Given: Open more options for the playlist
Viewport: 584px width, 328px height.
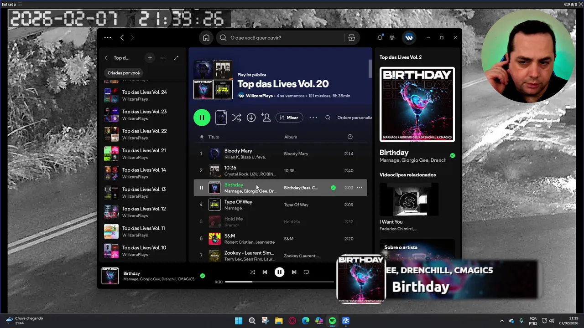Looking at the screenshot, I should [x=313, y=118].
